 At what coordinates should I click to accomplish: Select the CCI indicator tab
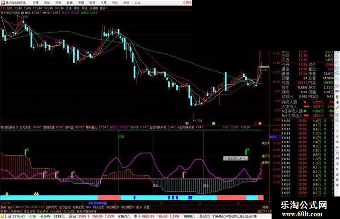tap(42, 207)
